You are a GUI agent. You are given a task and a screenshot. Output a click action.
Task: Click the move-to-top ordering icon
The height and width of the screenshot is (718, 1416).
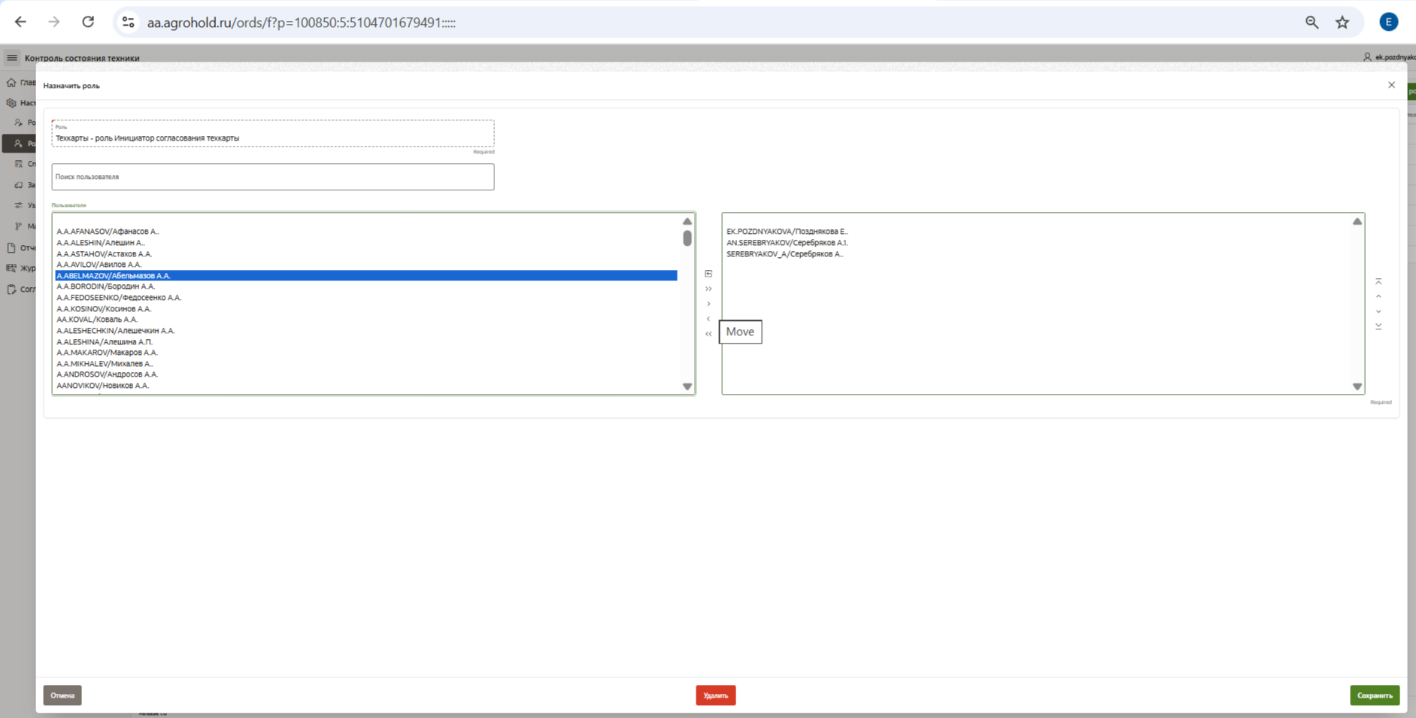(1378, 281)
